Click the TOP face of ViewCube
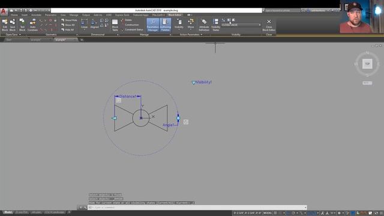Screen dimensions: 384x216 [367, 64]
